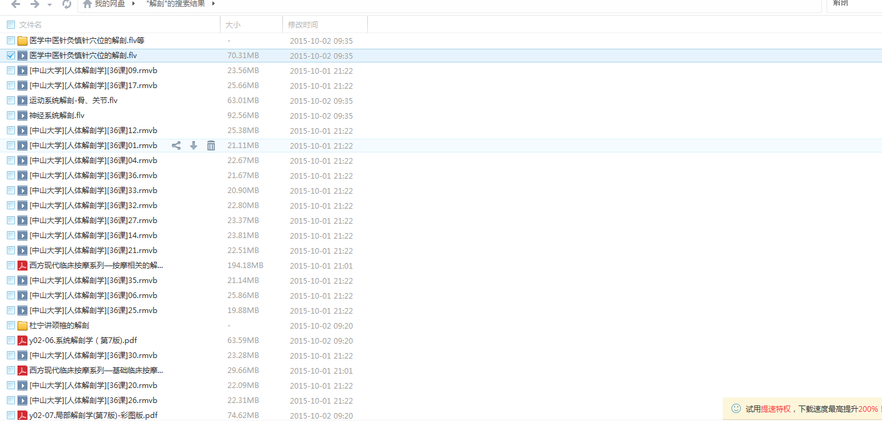The image size is (882, 428).
Task: Open the navigation history dropdown arrow
Action: 50,4
